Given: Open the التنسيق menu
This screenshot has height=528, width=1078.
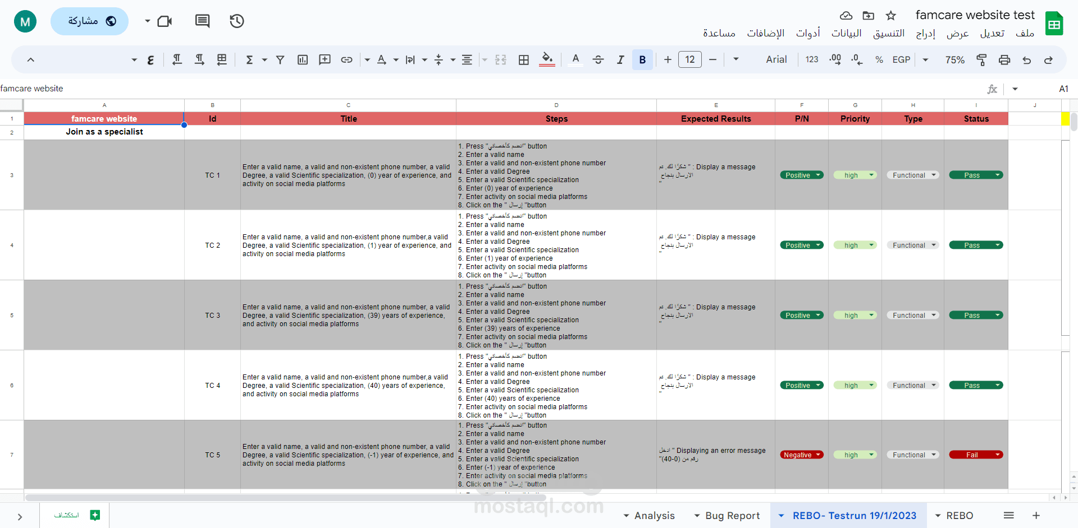Looking at the screenshot, I should click(889, 34).
